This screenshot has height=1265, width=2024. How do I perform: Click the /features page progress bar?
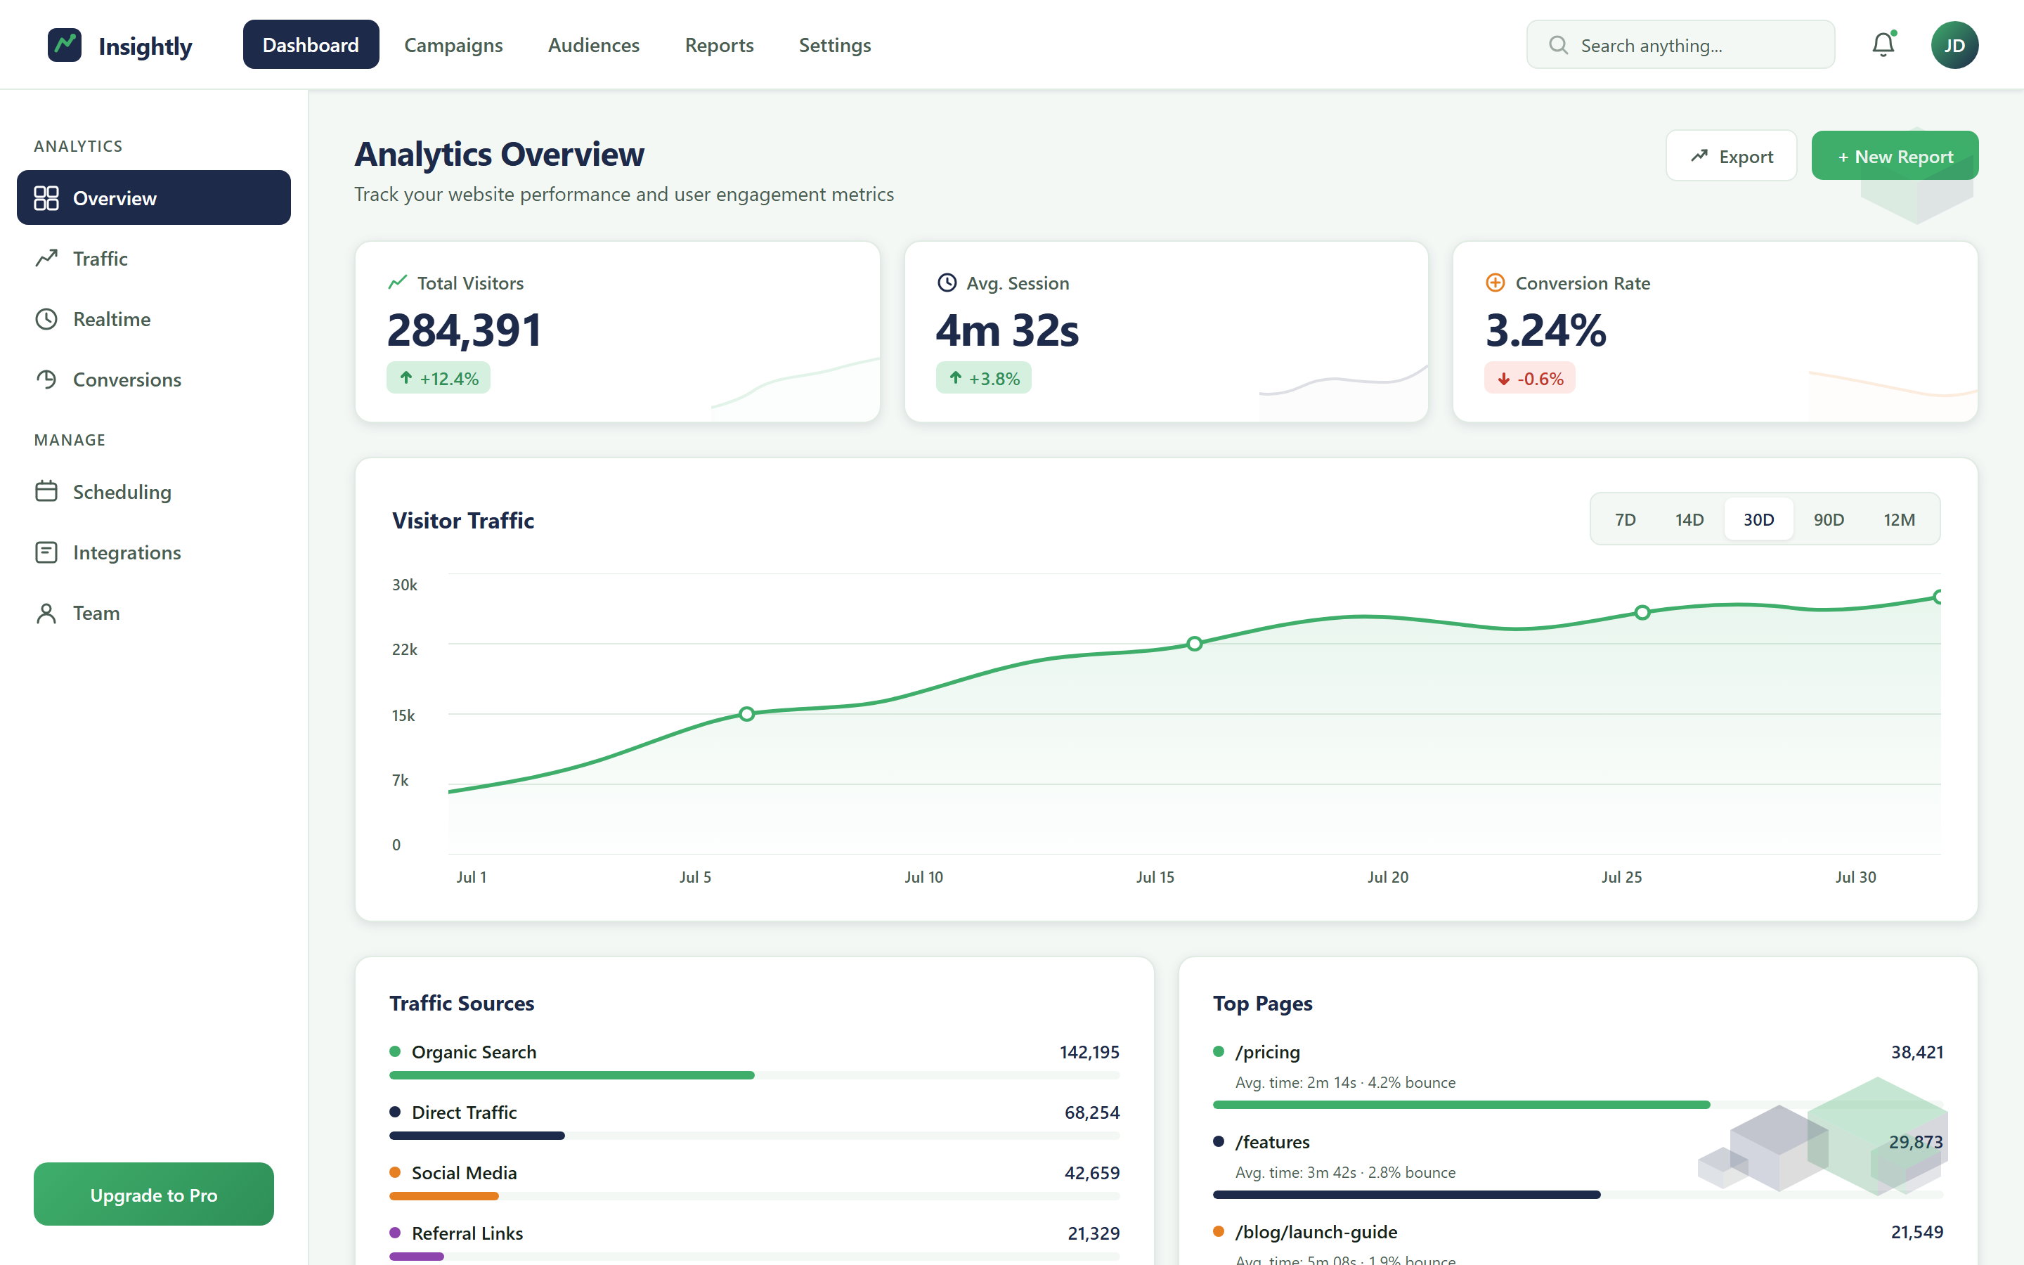click(x=1578, y=1195)
